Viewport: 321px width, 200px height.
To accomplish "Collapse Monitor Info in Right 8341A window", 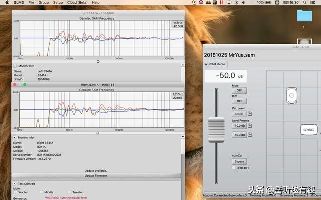I will [15, 137].
